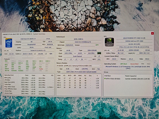Click the Uncore Clock value 2805.4 MHz
Image resolution: width=159 pixels, height=119 pixels.
(25, 94)
